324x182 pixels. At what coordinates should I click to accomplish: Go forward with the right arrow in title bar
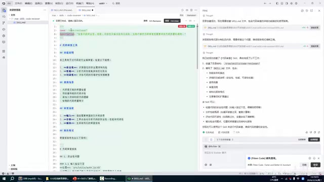tap(270, 4)
